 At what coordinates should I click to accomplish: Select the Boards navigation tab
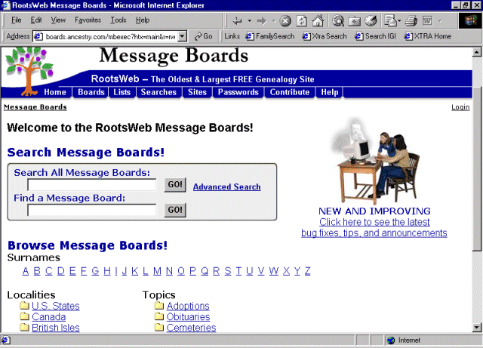point(91,92)
